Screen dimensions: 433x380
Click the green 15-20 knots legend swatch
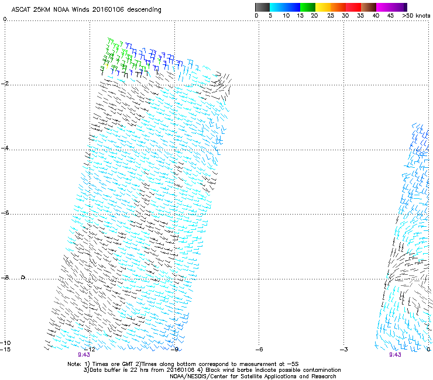(x=308, y=7)
